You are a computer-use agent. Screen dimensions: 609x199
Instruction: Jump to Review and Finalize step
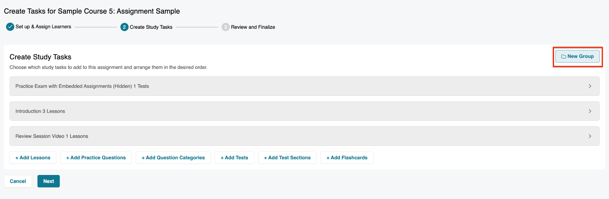click(253, 27)
